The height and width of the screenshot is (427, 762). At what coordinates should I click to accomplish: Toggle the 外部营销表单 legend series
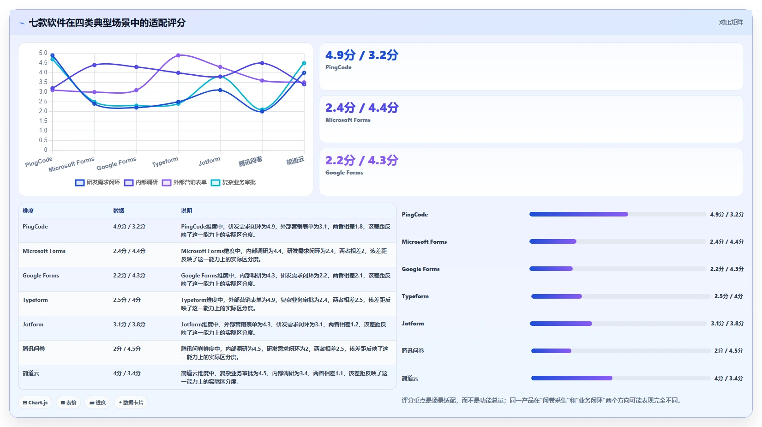184,182
